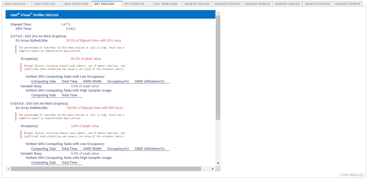Switch to the Xeon8153 10240x10240 tab

pos(347,4)
